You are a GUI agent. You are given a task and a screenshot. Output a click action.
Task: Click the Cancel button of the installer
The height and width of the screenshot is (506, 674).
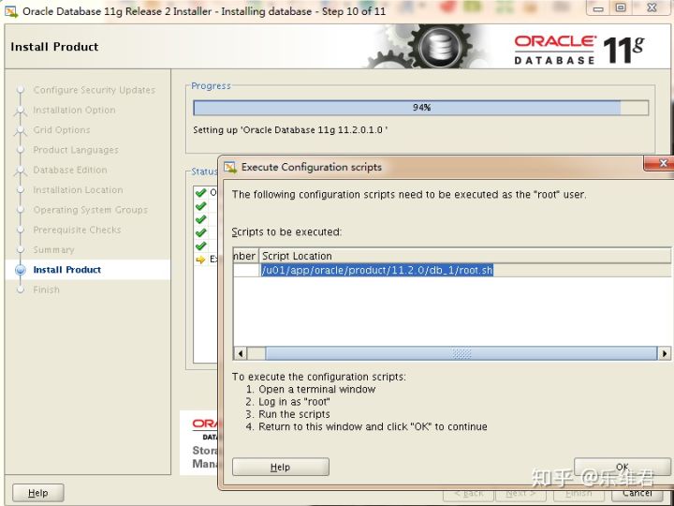click(x=637, y=494)
